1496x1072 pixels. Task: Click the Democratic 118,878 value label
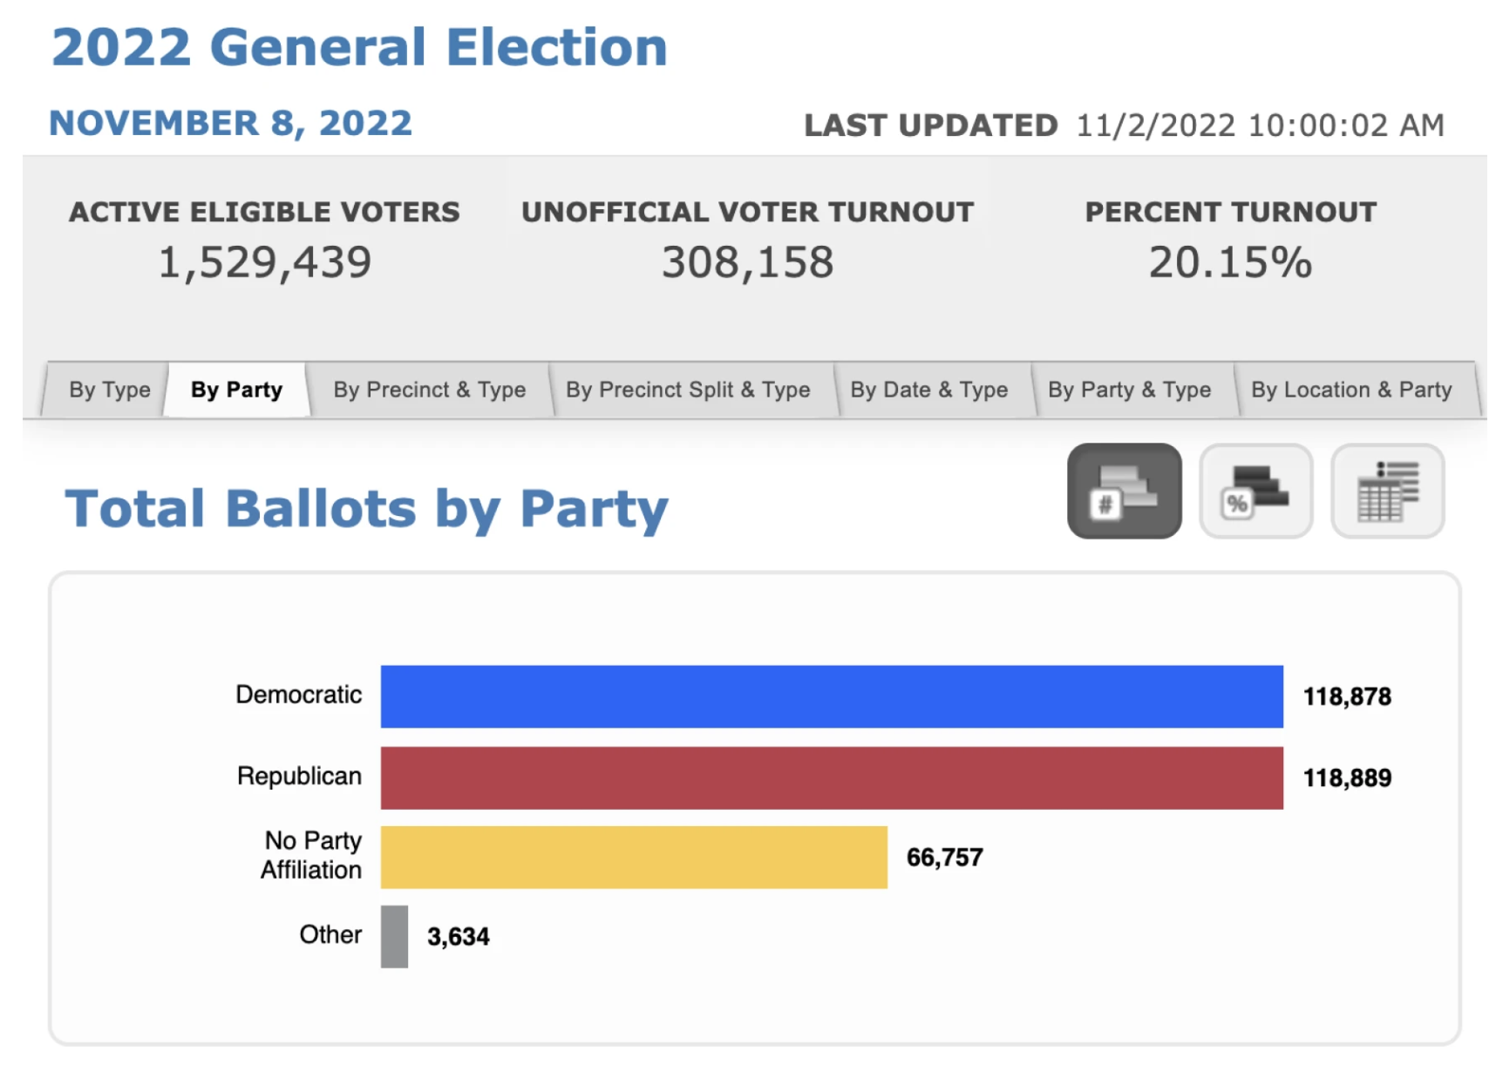pos(1347,696)
